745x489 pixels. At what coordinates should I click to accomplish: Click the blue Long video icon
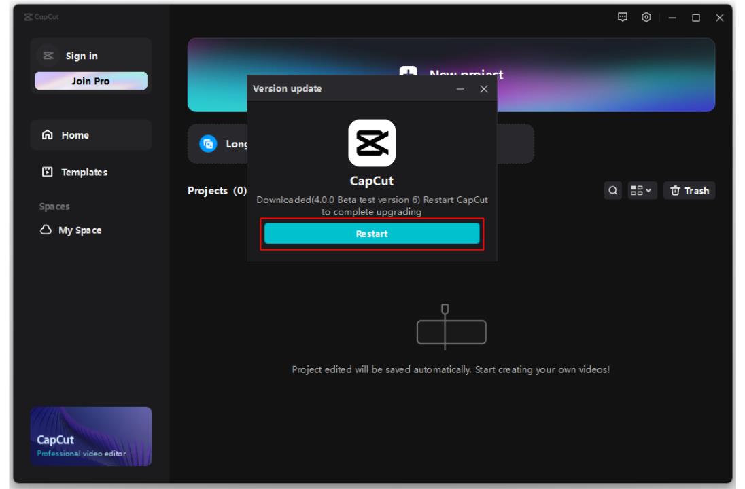208,143
